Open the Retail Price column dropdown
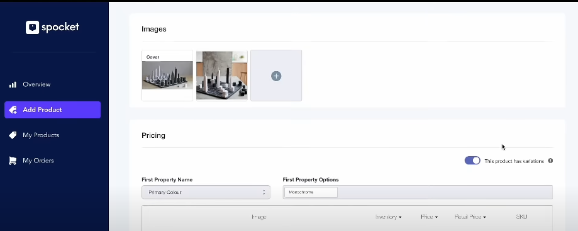The image size is (578, 231). pos(470,217)
